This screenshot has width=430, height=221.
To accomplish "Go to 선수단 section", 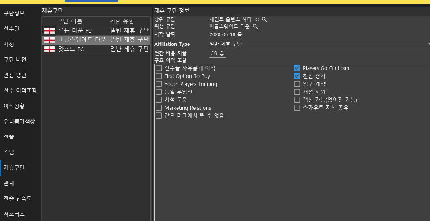I will (11, 29).
